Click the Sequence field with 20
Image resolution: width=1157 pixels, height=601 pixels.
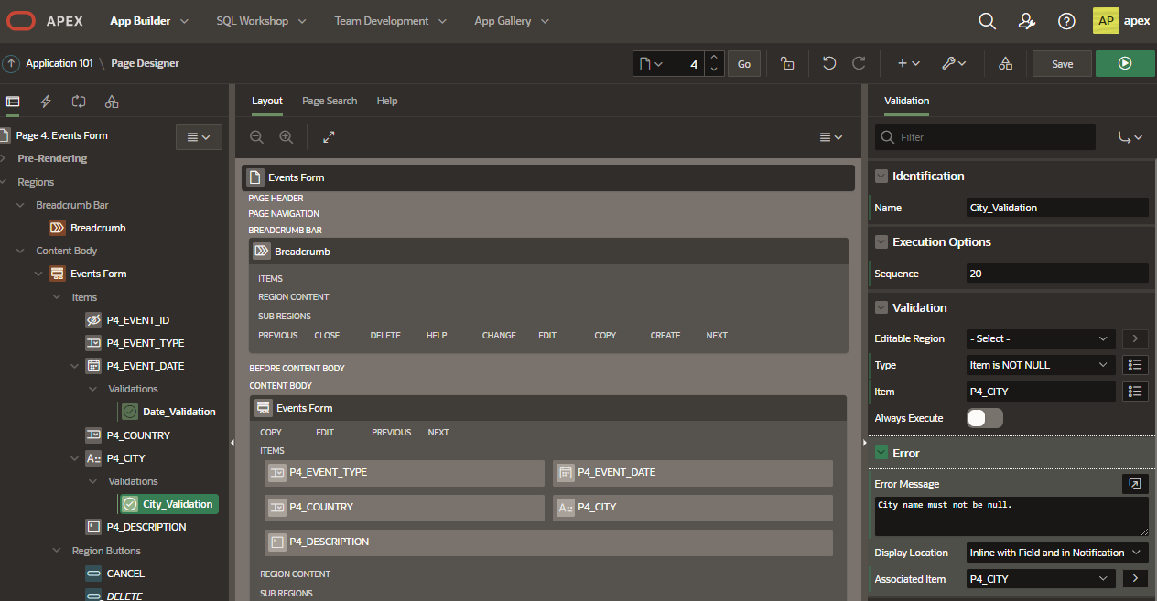pyautogui.click(x=1057, y=274)
